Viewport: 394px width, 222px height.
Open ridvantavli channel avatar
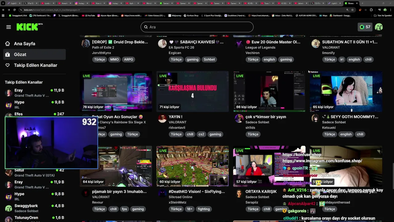tap(162, 118)
